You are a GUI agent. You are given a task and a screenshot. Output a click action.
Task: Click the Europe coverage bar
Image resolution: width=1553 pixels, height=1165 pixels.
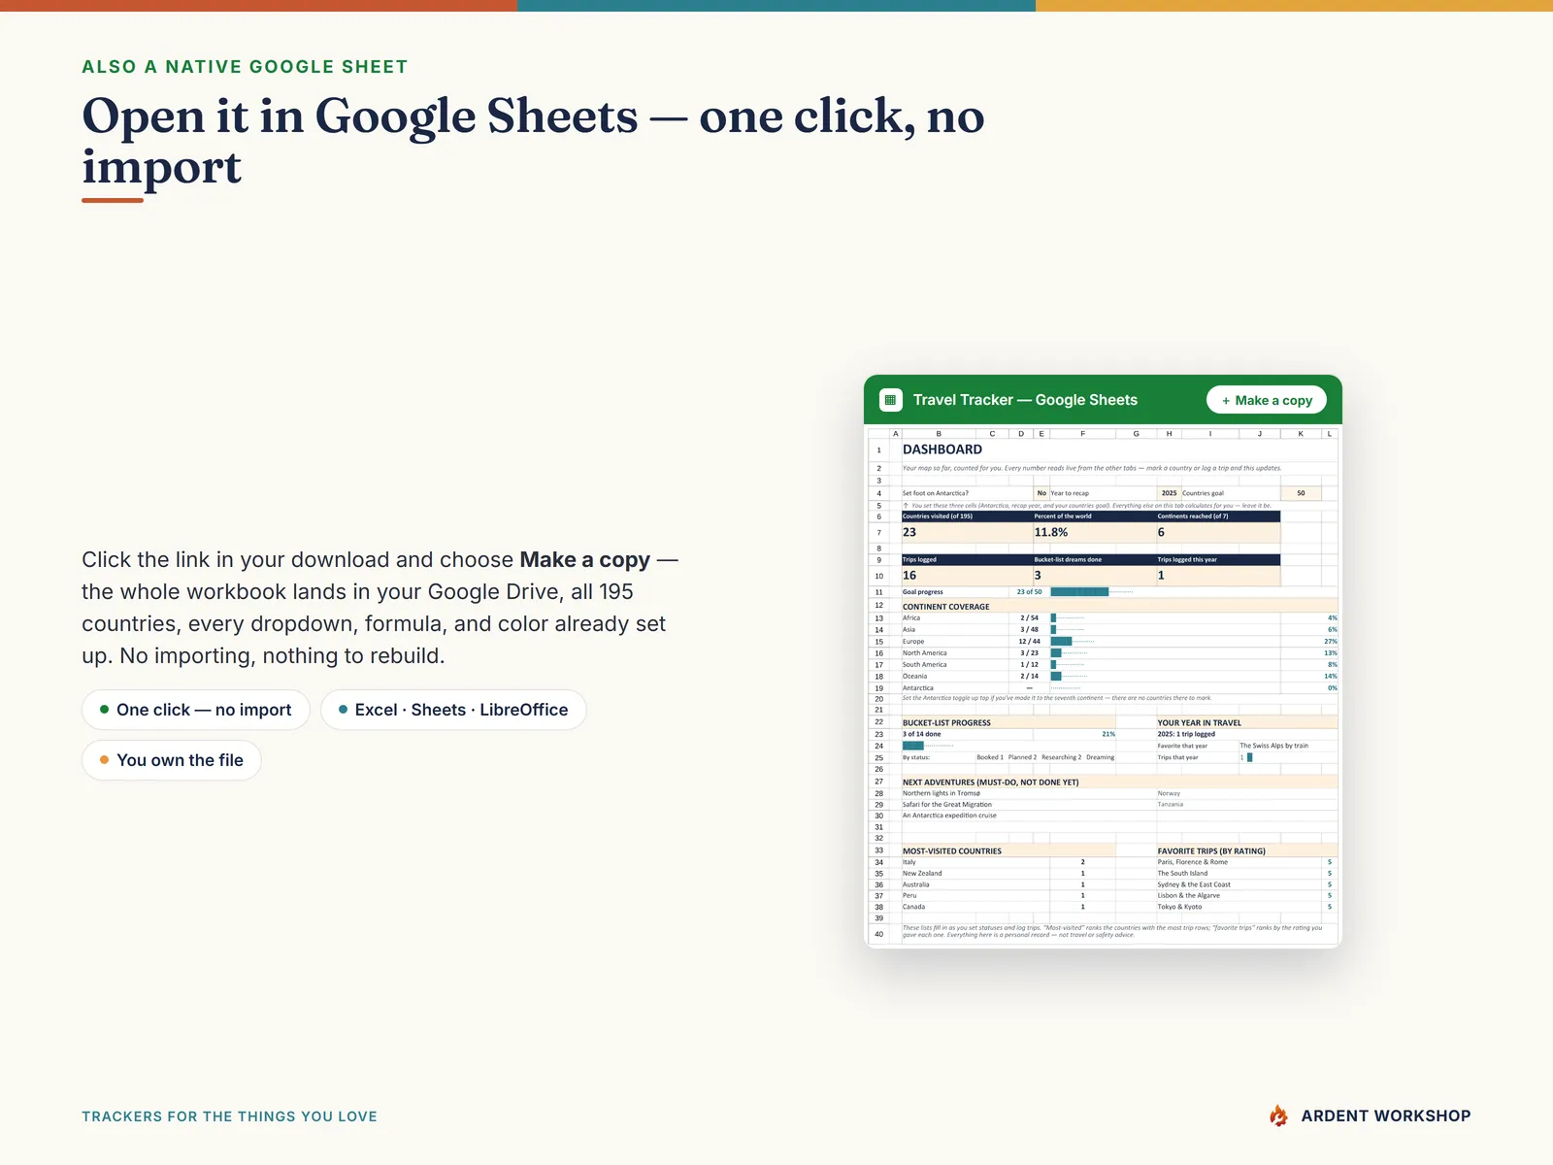pyautogui.click(x=1061, y=642)
